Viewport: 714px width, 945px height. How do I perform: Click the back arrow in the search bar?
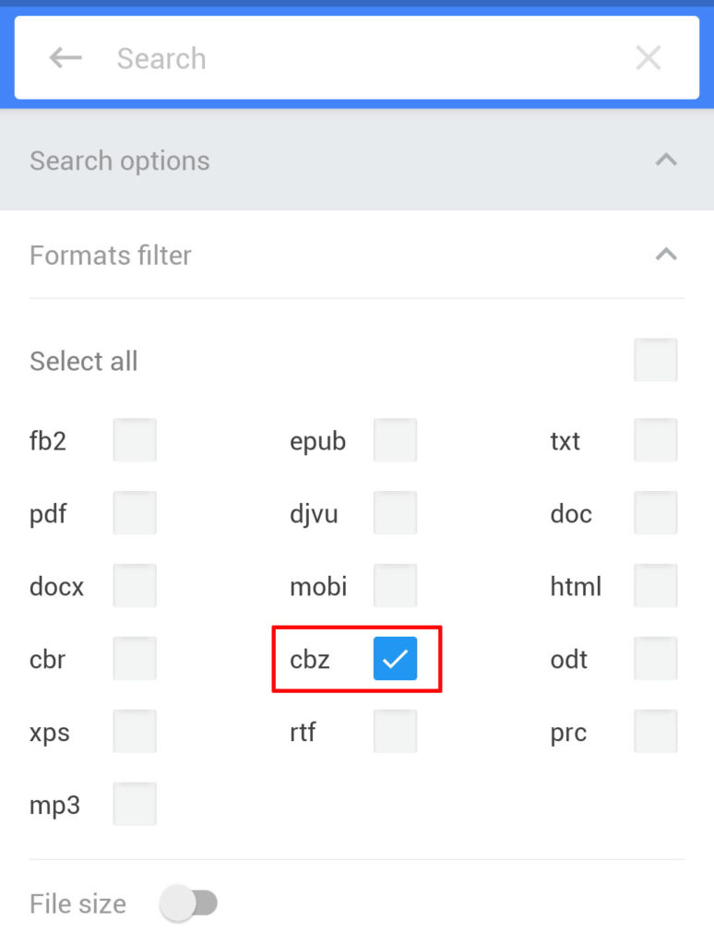tap(65, 57)
